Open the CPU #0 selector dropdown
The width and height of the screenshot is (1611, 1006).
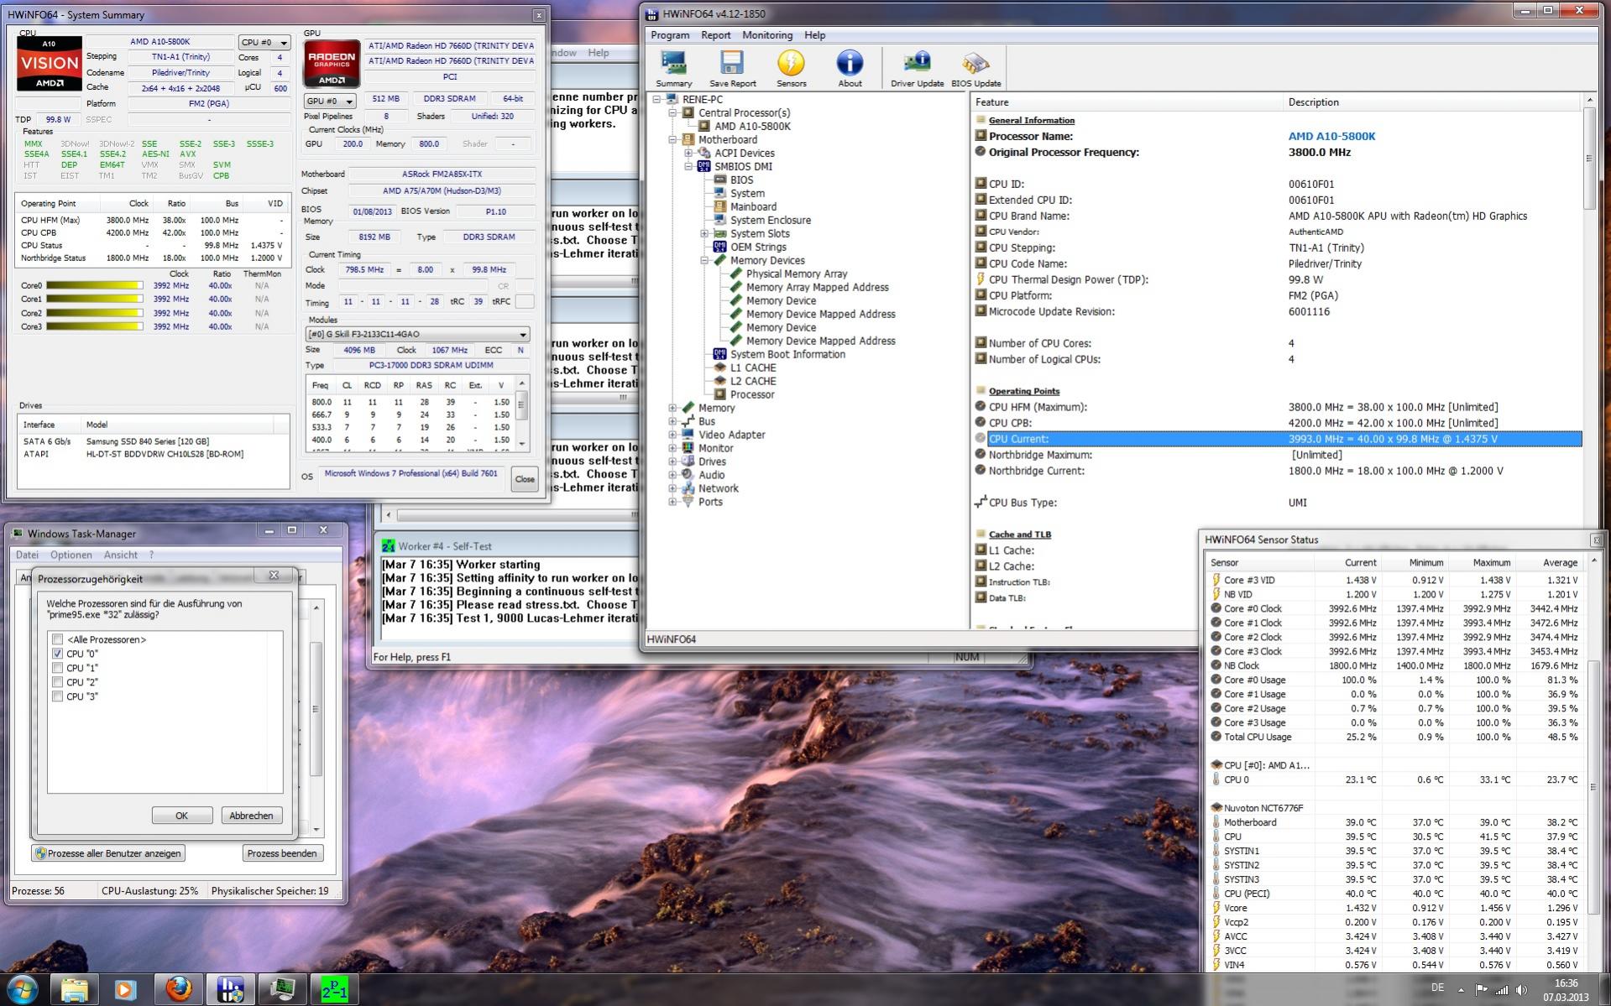click(264, 42)
